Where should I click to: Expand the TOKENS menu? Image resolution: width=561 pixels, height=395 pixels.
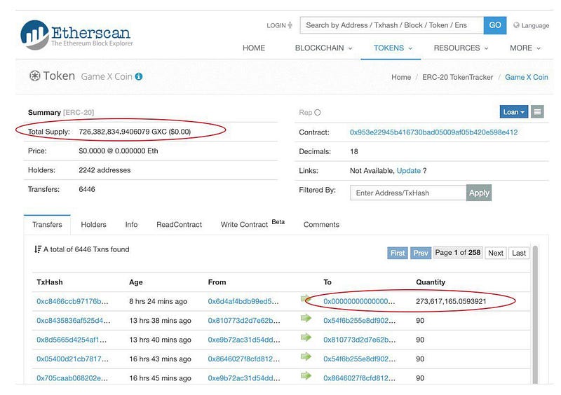[393, 48]
